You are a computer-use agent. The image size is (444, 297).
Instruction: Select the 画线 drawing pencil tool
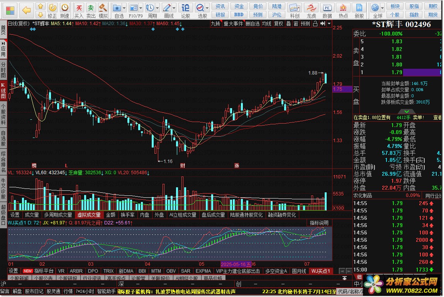pos(167,10)
